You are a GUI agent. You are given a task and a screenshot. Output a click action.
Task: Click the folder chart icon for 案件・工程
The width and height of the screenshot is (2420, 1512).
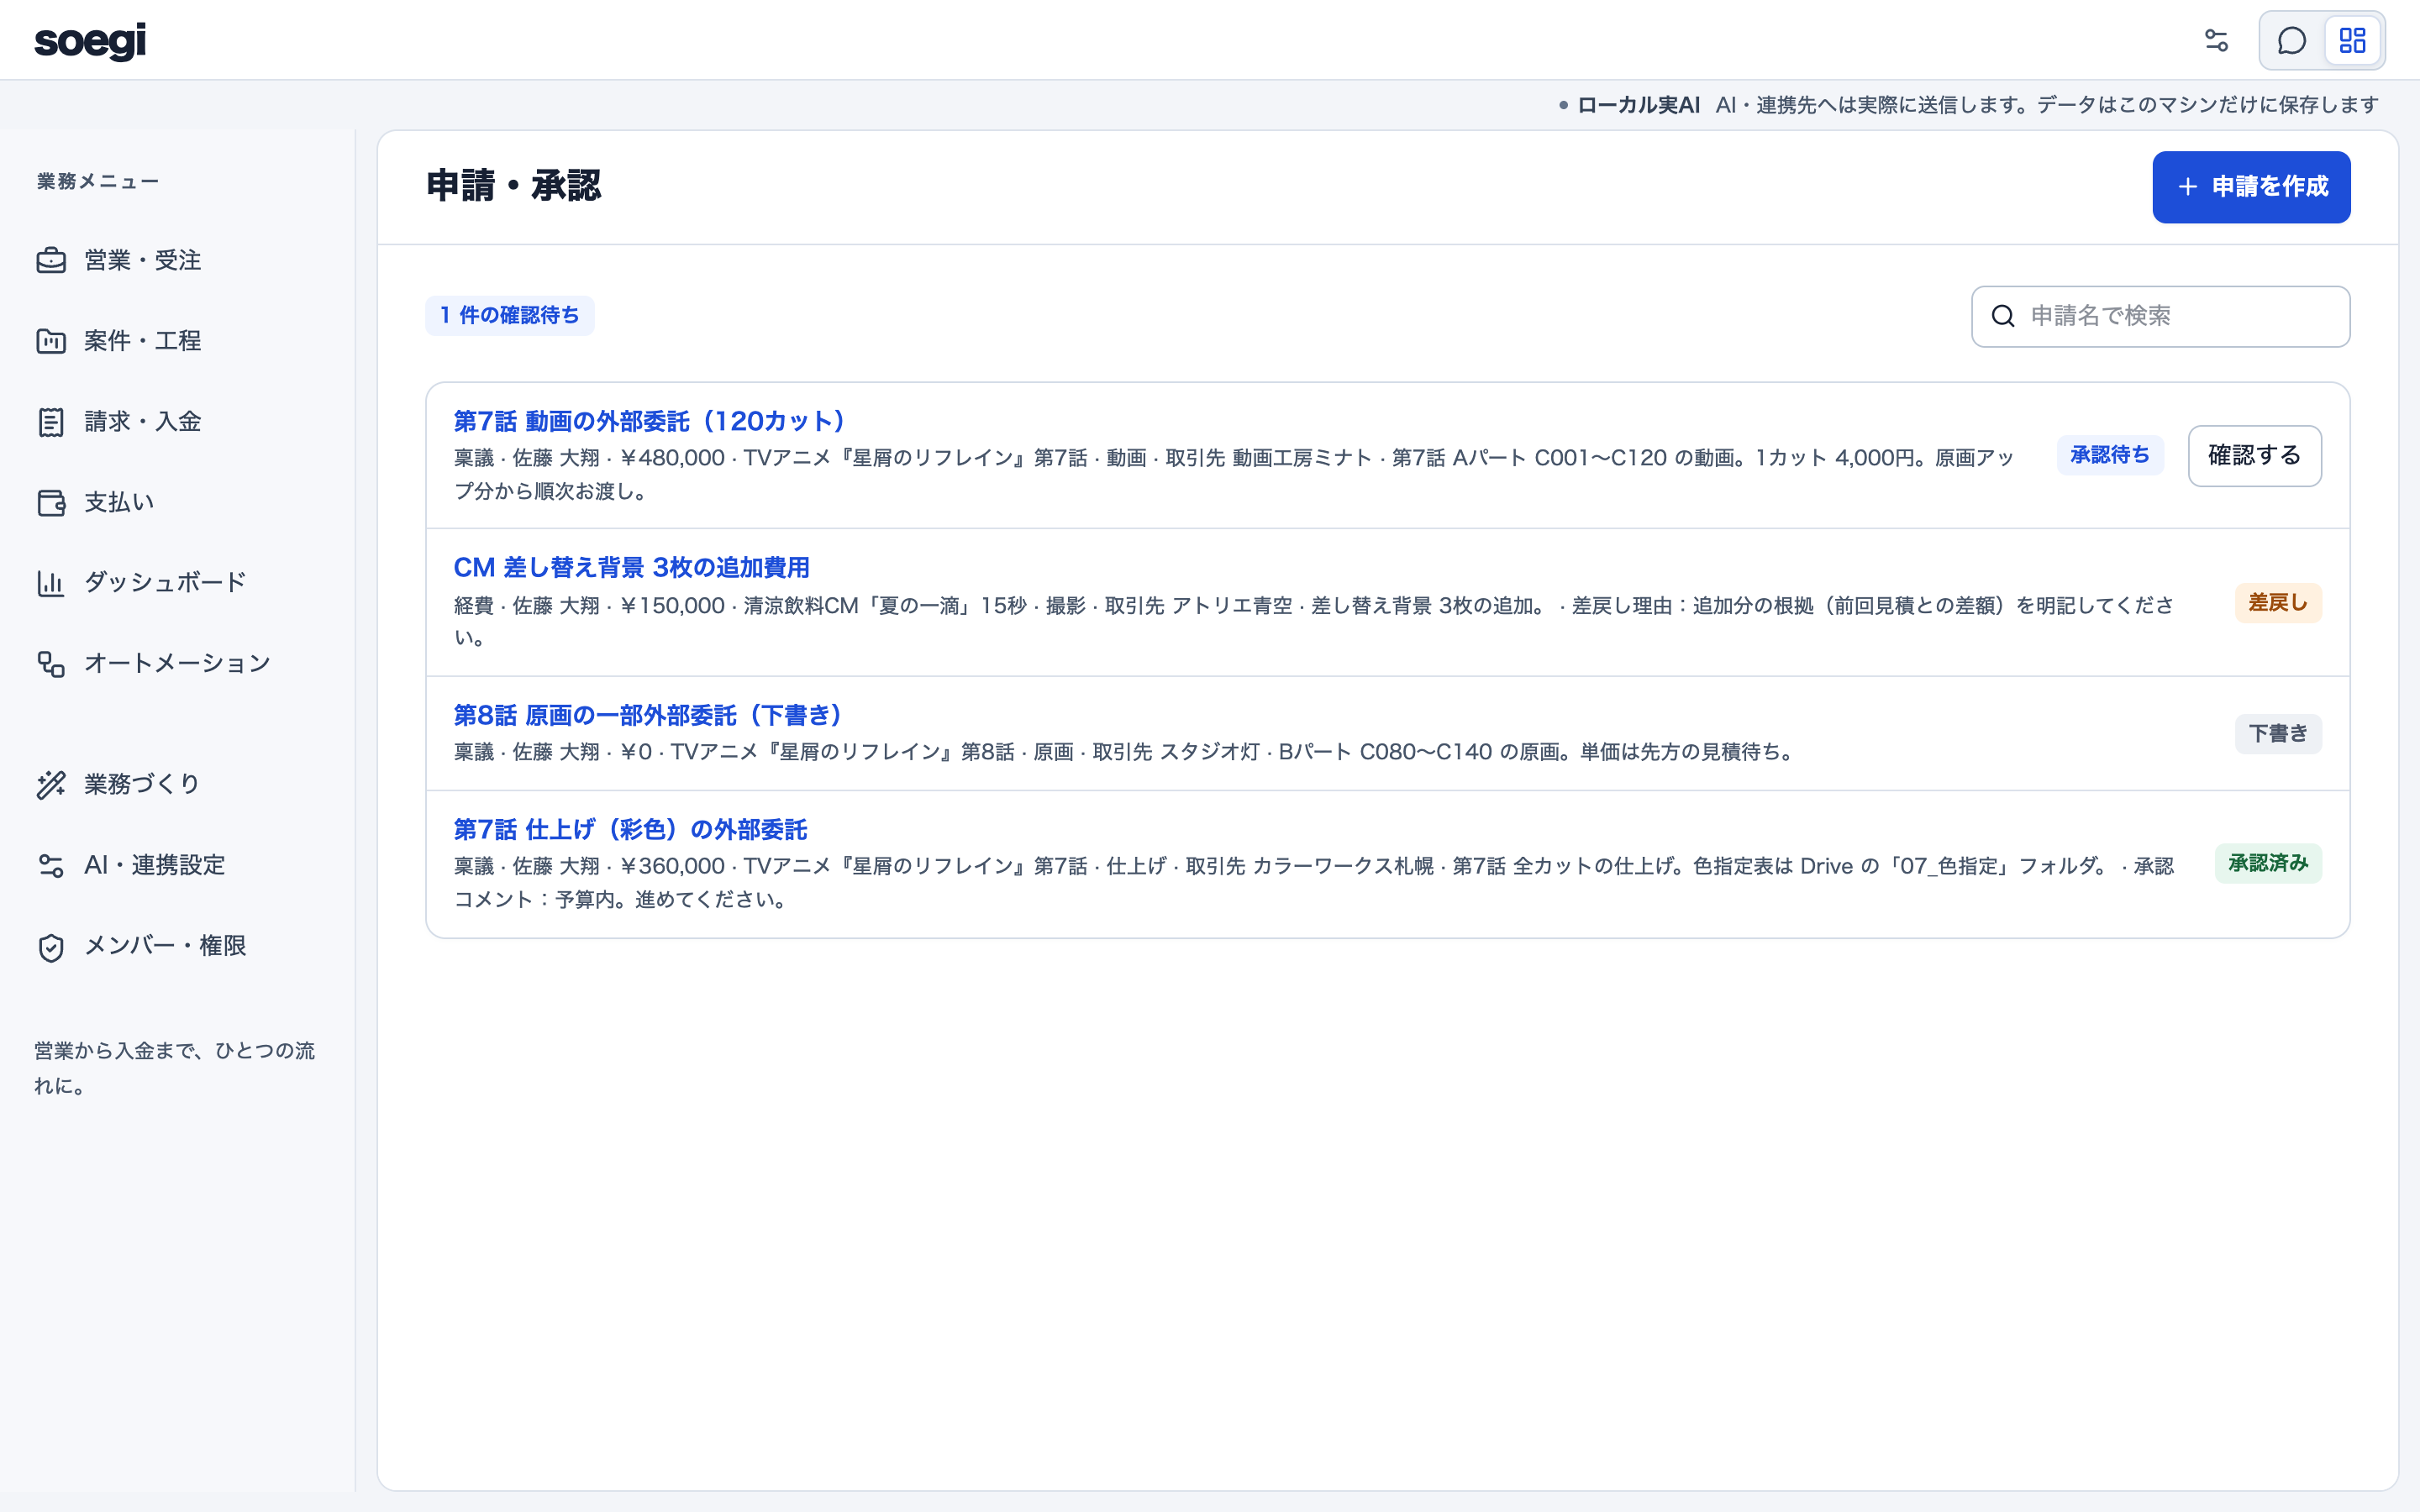click(51, 341)
